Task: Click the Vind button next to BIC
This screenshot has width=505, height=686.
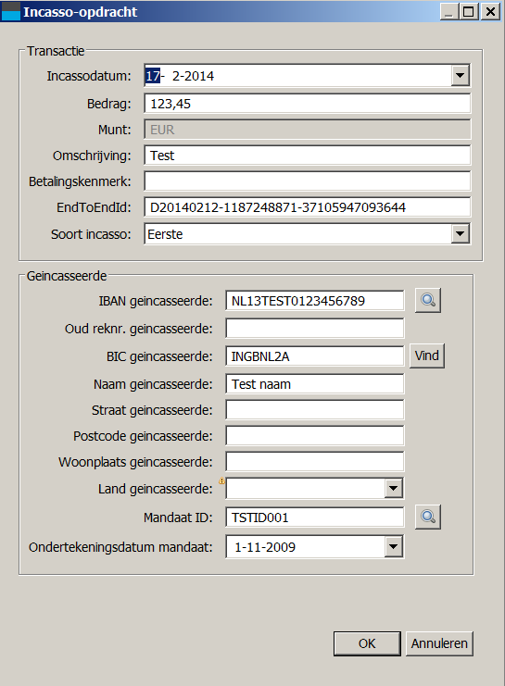Action: pos(427,355)
